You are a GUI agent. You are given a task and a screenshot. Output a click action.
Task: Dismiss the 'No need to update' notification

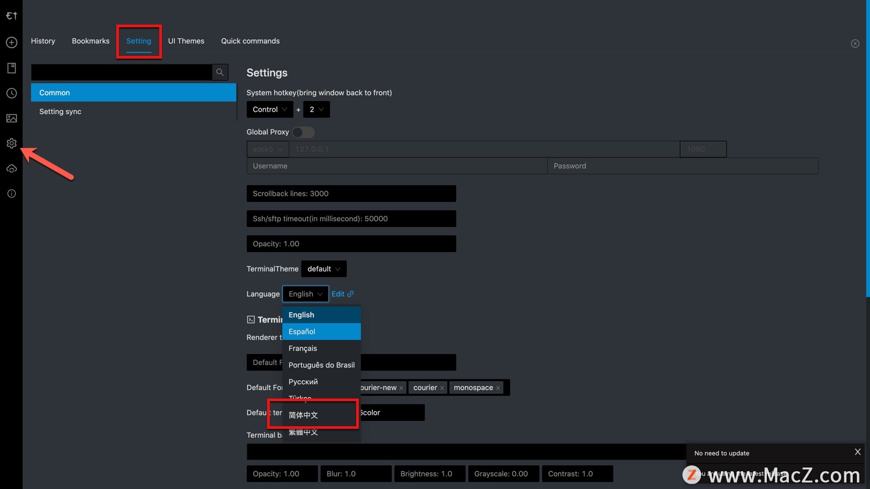click(857, 452)
